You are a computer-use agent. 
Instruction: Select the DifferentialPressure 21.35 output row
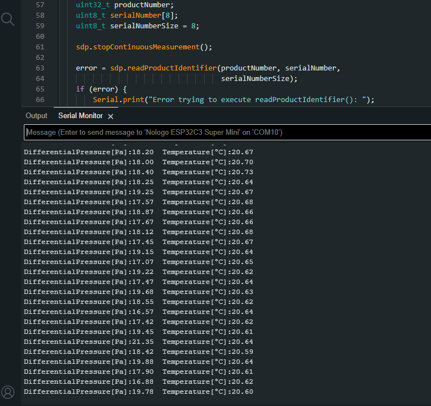point(138,342)
